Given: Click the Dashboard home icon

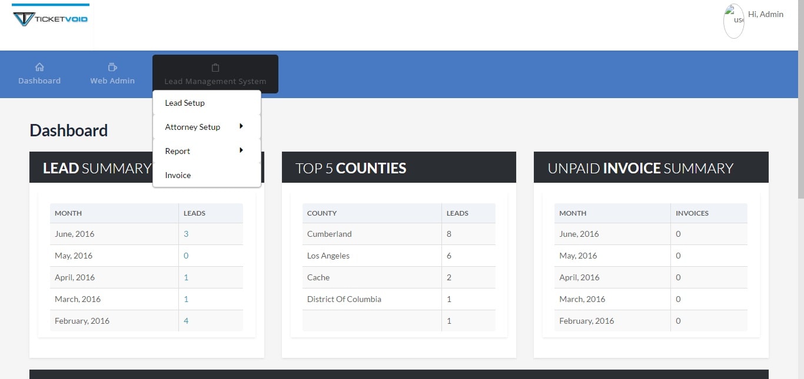Looking at the screenshot, I should click(x=39, y=67).
